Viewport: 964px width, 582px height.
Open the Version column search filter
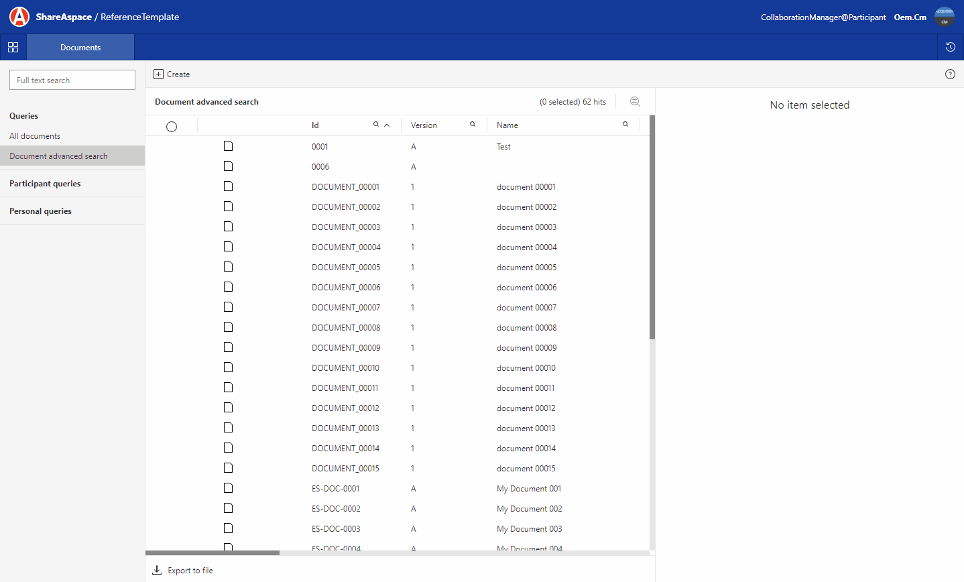click(473, 124)
